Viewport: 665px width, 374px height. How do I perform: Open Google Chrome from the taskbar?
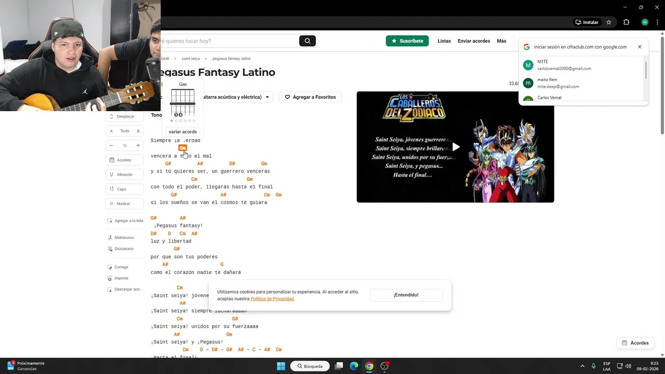(369, 366)
